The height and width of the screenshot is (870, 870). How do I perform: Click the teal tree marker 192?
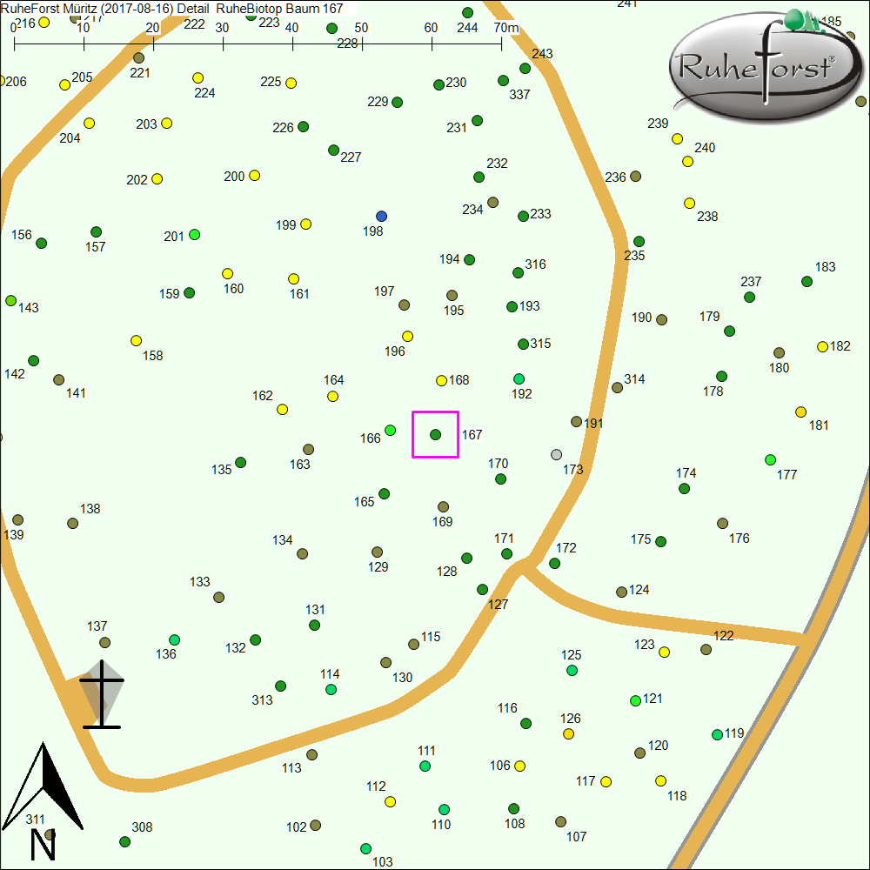pos(519,378)
